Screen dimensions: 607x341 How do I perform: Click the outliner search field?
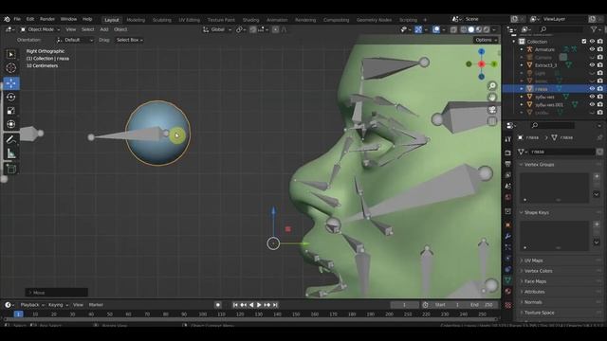coord(562,29)
